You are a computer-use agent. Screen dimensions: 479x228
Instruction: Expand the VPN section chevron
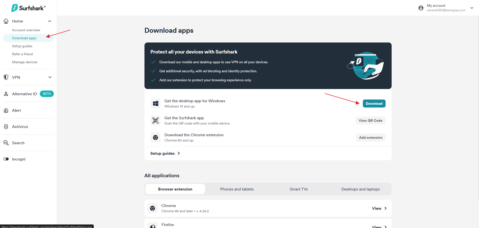pos(50,77)
